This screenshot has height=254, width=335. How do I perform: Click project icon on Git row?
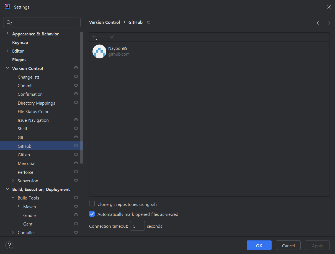click(x=76, y=137)
